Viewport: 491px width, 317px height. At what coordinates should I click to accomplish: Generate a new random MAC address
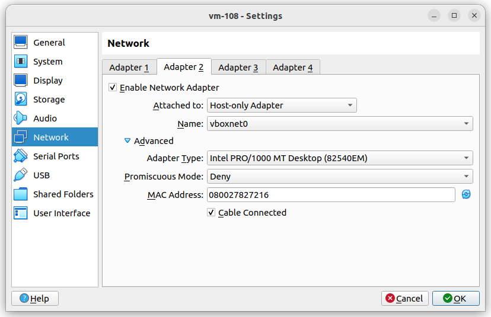466,194
